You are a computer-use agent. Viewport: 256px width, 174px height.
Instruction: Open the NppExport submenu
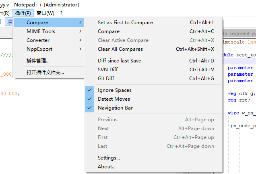point(49,49)
